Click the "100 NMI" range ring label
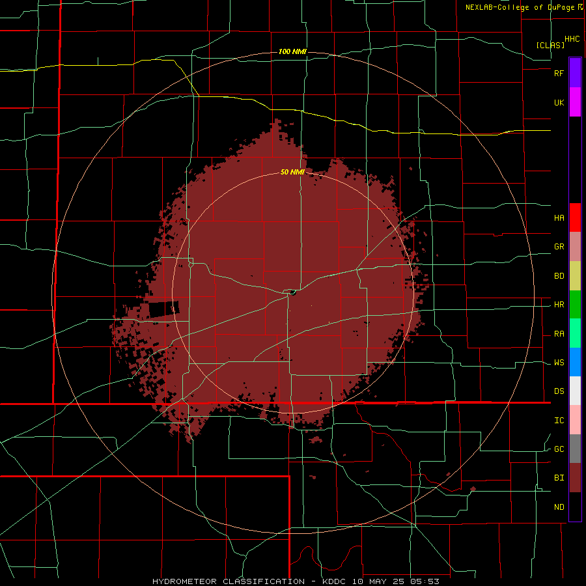This screenshot has height=586, width=586. tap(292, 51)
